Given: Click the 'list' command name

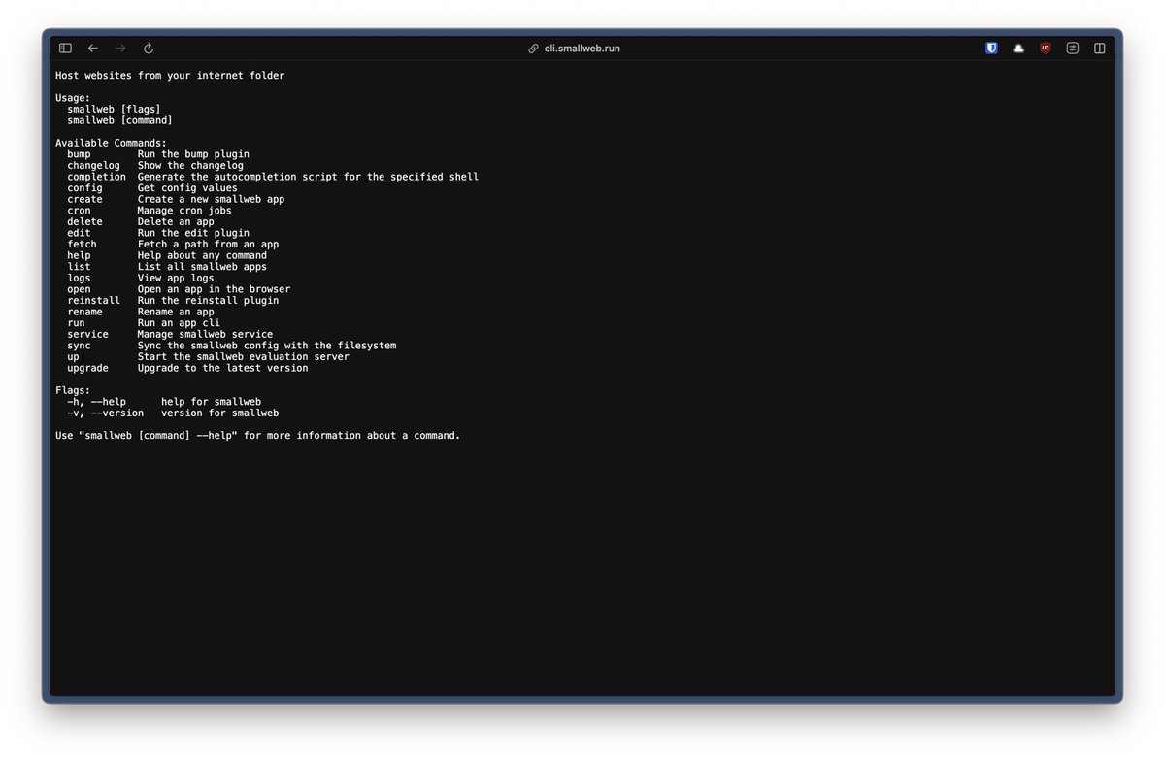Looking at the screenshot, I should (x=79, y=267).
